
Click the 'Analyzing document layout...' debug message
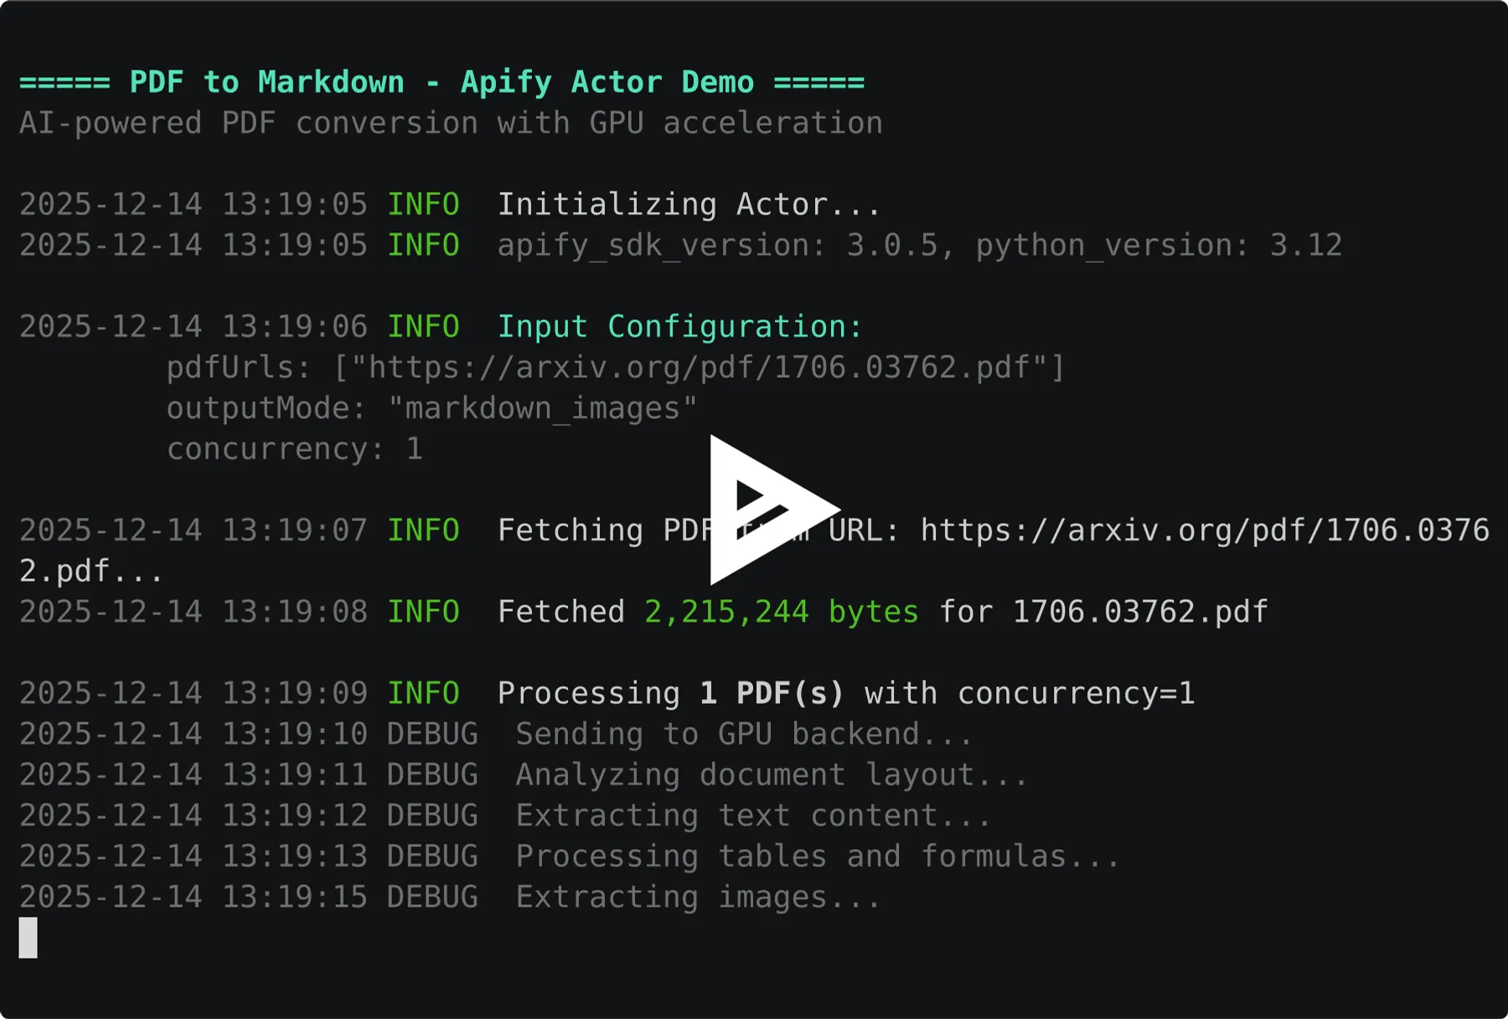(772, 774)
